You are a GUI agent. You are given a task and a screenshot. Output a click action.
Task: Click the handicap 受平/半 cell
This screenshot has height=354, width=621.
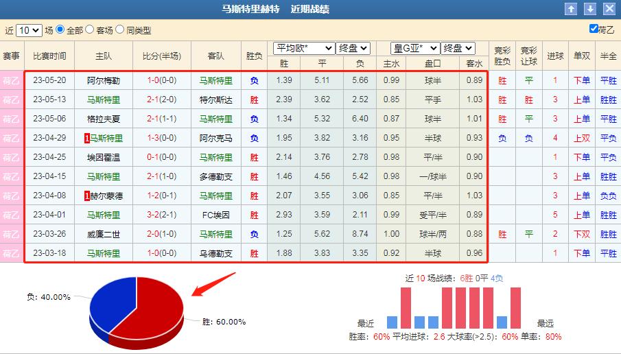[432, 215]
